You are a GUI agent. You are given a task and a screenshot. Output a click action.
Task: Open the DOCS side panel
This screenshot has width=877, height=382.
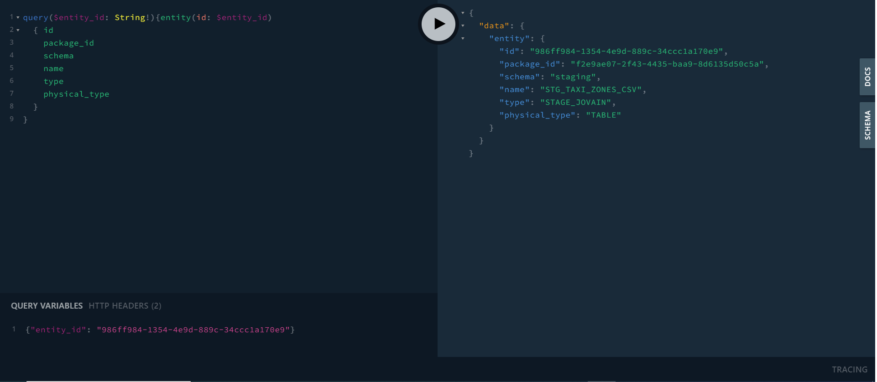(x=867, y=77)
